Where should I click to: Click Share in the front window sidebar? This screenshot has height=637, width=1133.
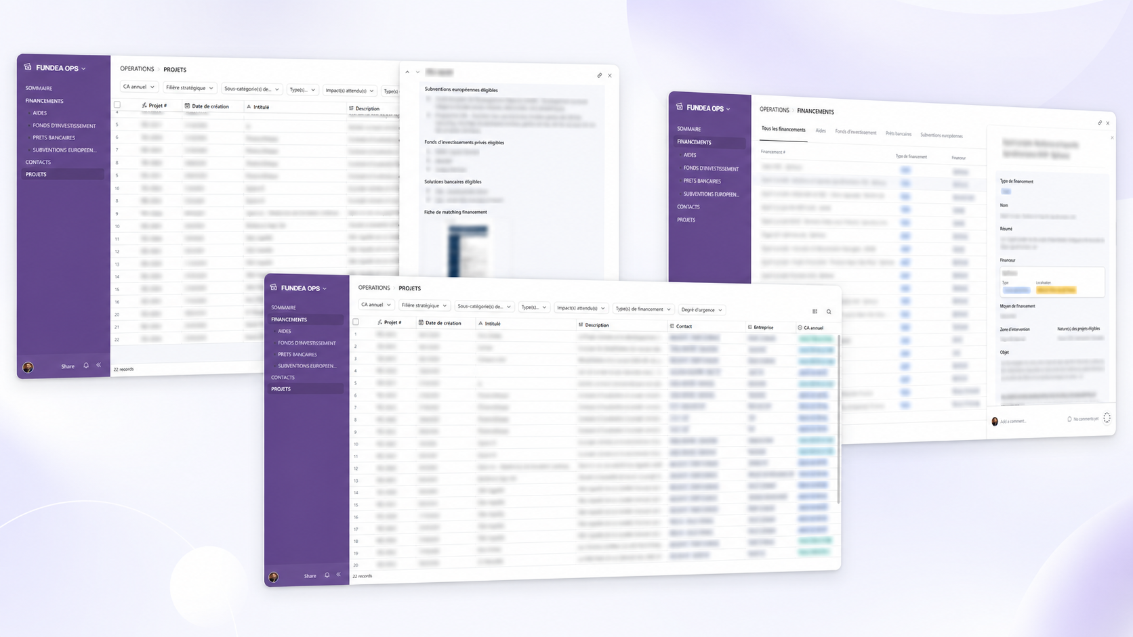310,576
